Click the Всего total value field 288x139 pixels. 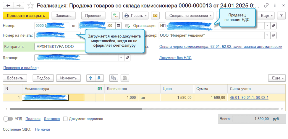click(x=251, y=119)
